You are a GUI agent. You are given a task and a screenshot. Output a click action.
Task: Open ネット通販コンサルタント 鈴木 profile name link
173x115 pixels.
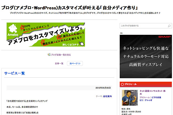[x=153, y=92]
